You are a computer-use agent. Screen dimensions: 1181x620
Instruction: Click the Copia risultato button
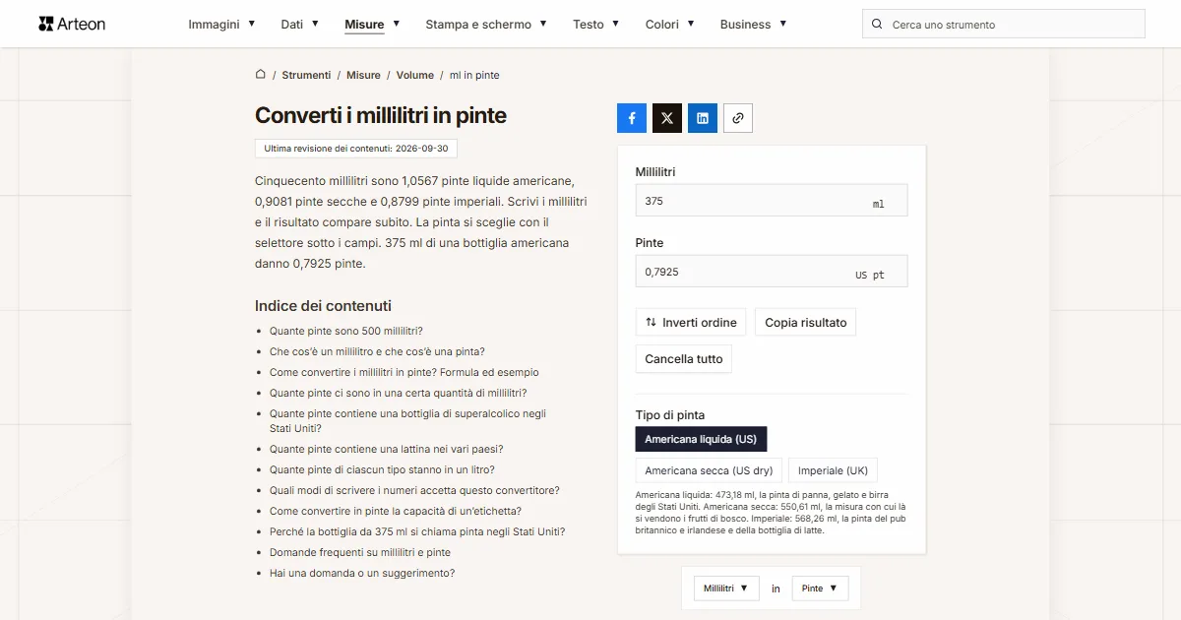tap(806, 323)
